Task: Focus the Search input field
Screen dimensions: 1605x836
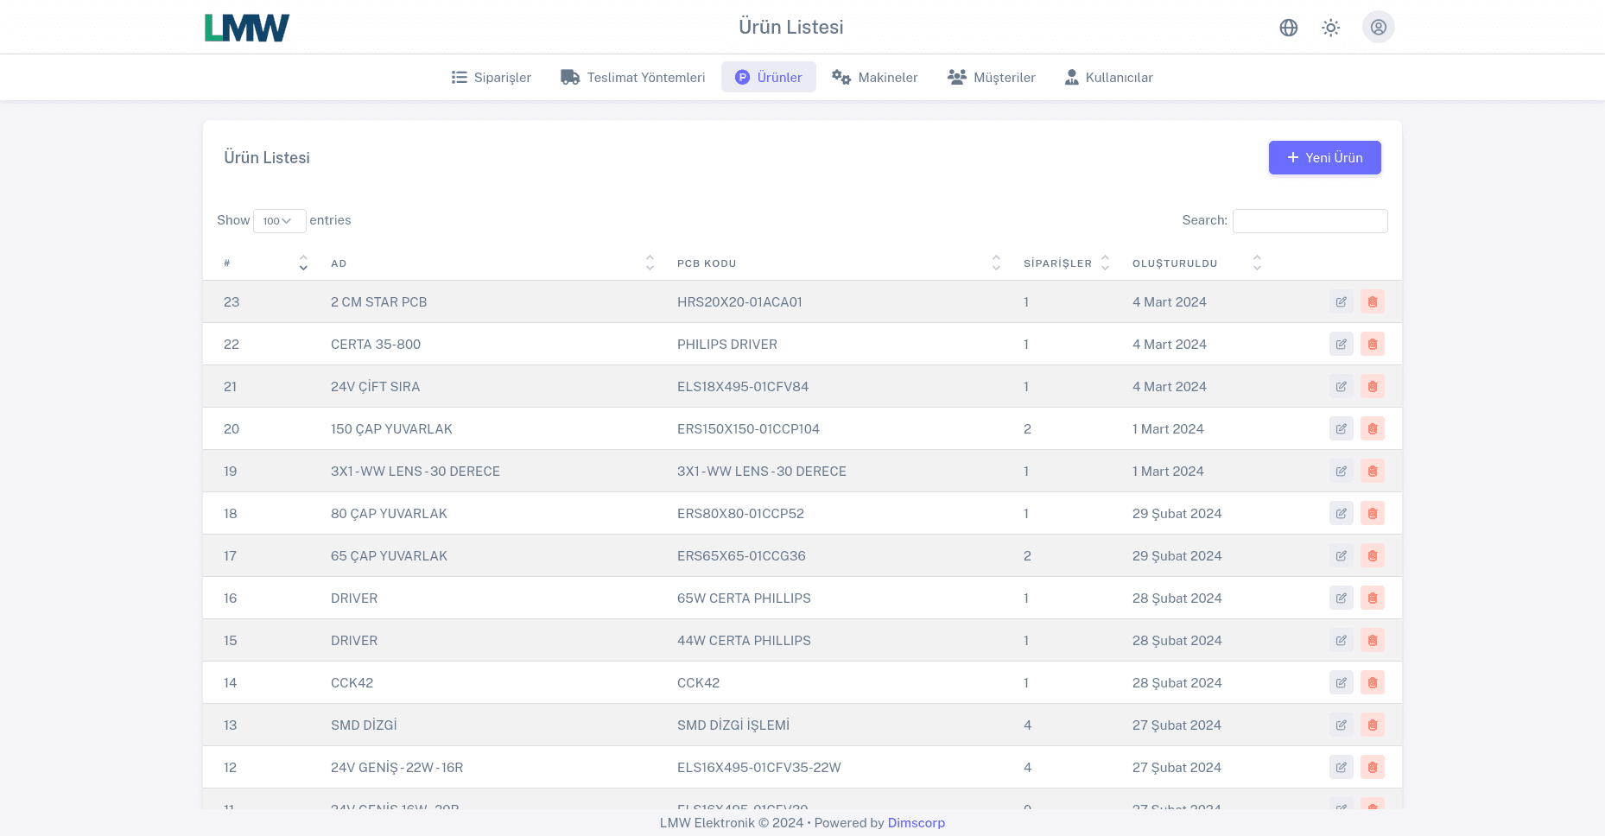Action: pos(1310,221)
